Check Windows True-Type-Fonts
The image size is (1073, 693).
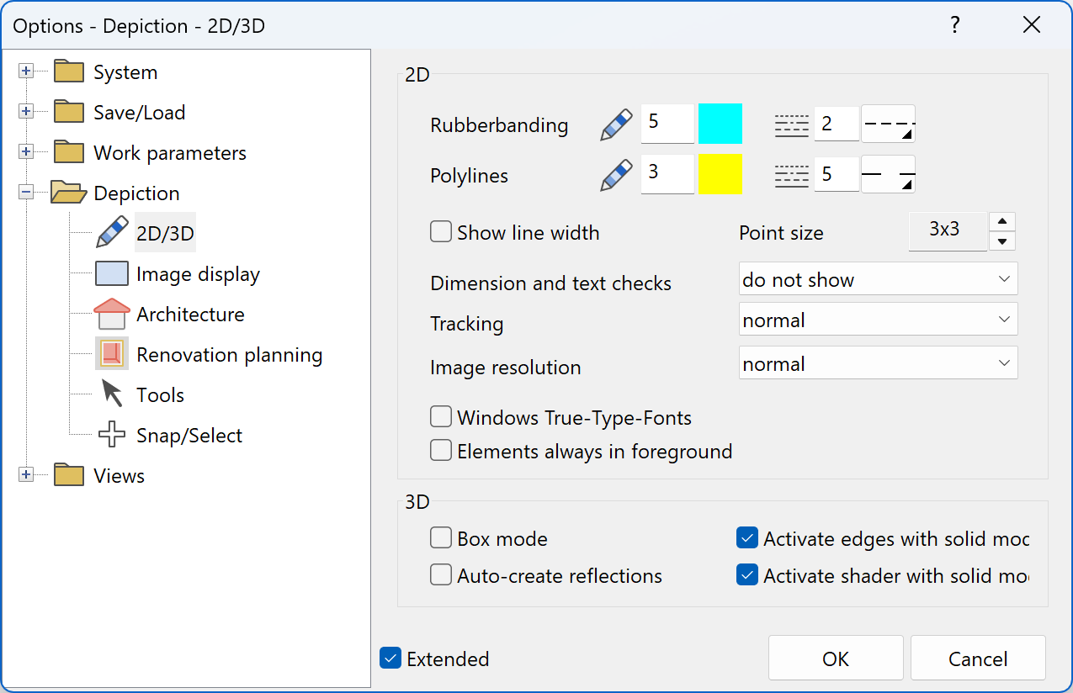(x=441, y=416)
